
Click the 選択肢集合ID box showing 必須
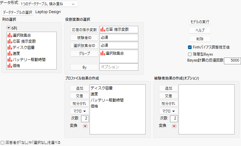pos(119,45)
